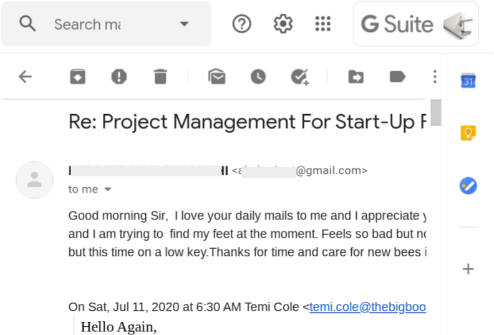Open the Labels tag icon

397,77
